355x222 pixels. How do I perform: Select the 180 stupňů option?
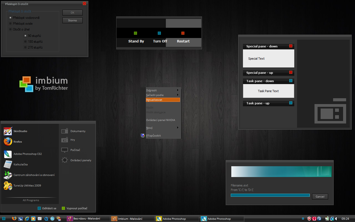26,42
